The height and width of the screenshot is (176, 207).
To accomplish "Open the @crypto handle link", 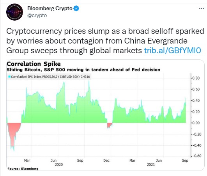I will 37,16.
